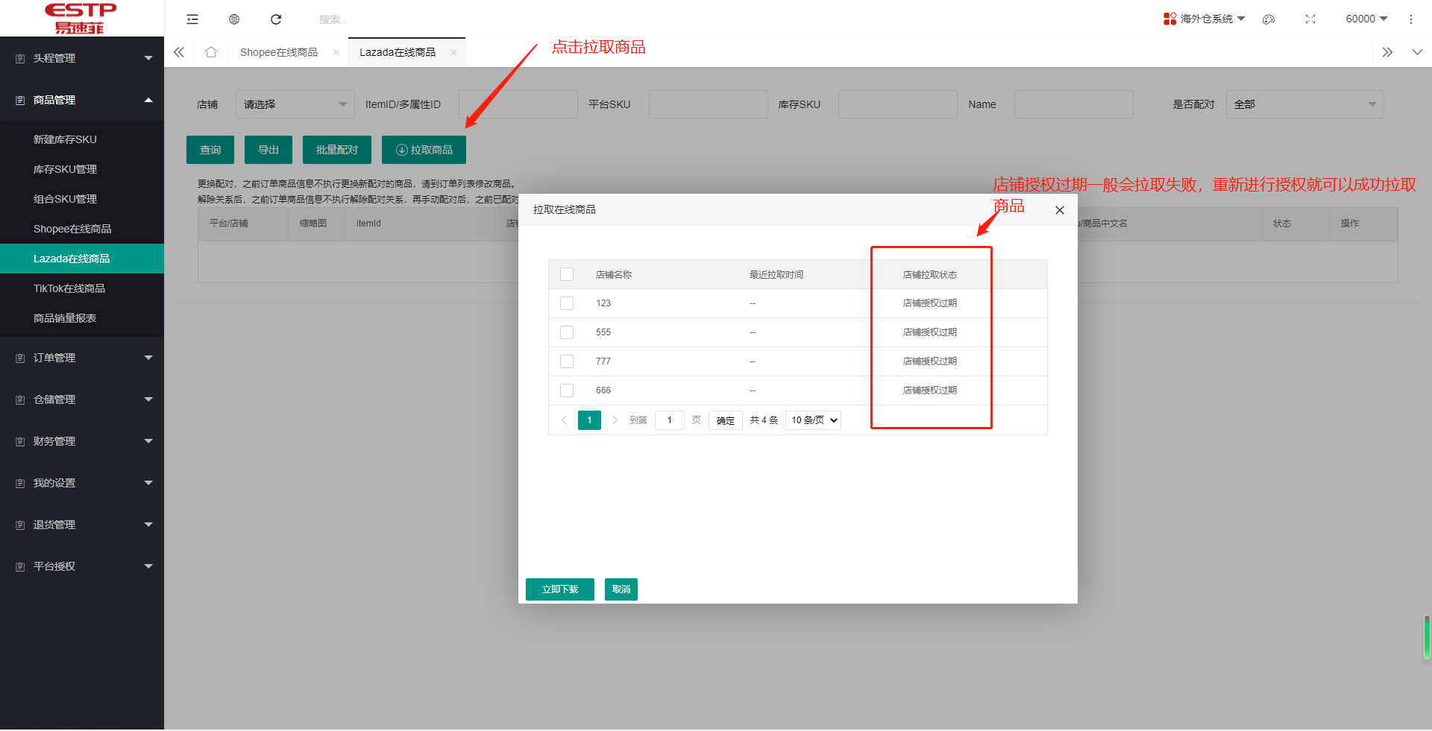Go to home tab icon
This screenshot has width=1432, height=731.
pos(211,52)
